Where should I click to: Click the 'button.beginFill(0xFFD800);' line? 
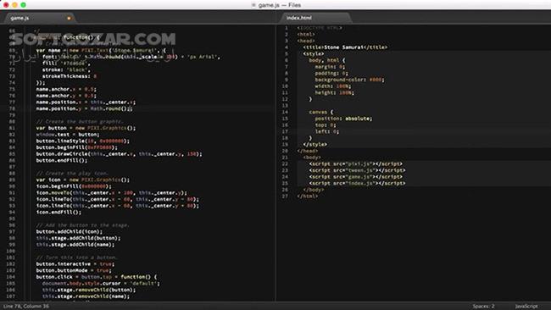point(76,147)
